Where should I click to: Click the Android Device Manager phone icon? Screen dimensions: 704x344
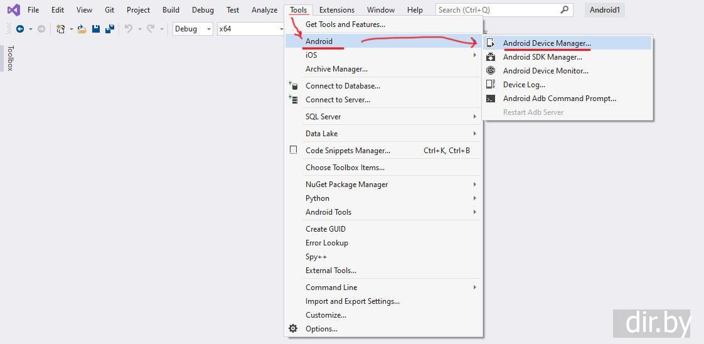tap(491, 43)
